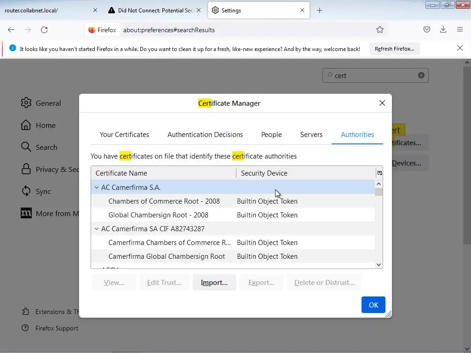
Task: Click certificate list scroll down arrow
Action: (x=379, y=264)
